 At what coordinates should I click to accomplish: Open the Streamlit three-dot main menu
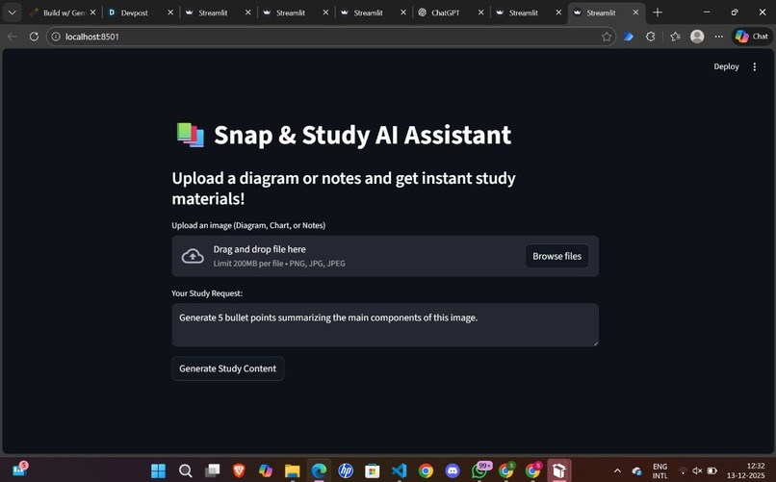(x=754, y=66)
